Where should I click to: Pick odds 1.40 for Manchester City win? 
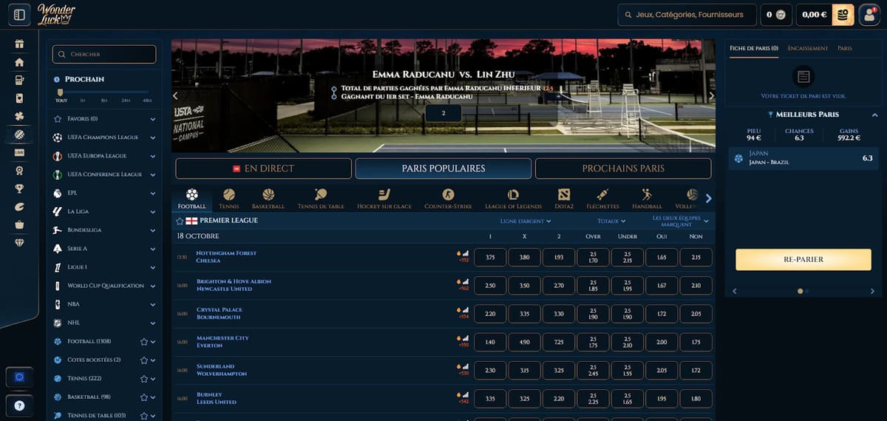(x=490, y=343)
